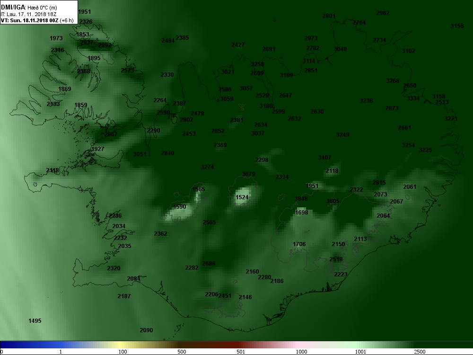Click the value 3334 on the map
473x355 pixels.
coord(413,98)
